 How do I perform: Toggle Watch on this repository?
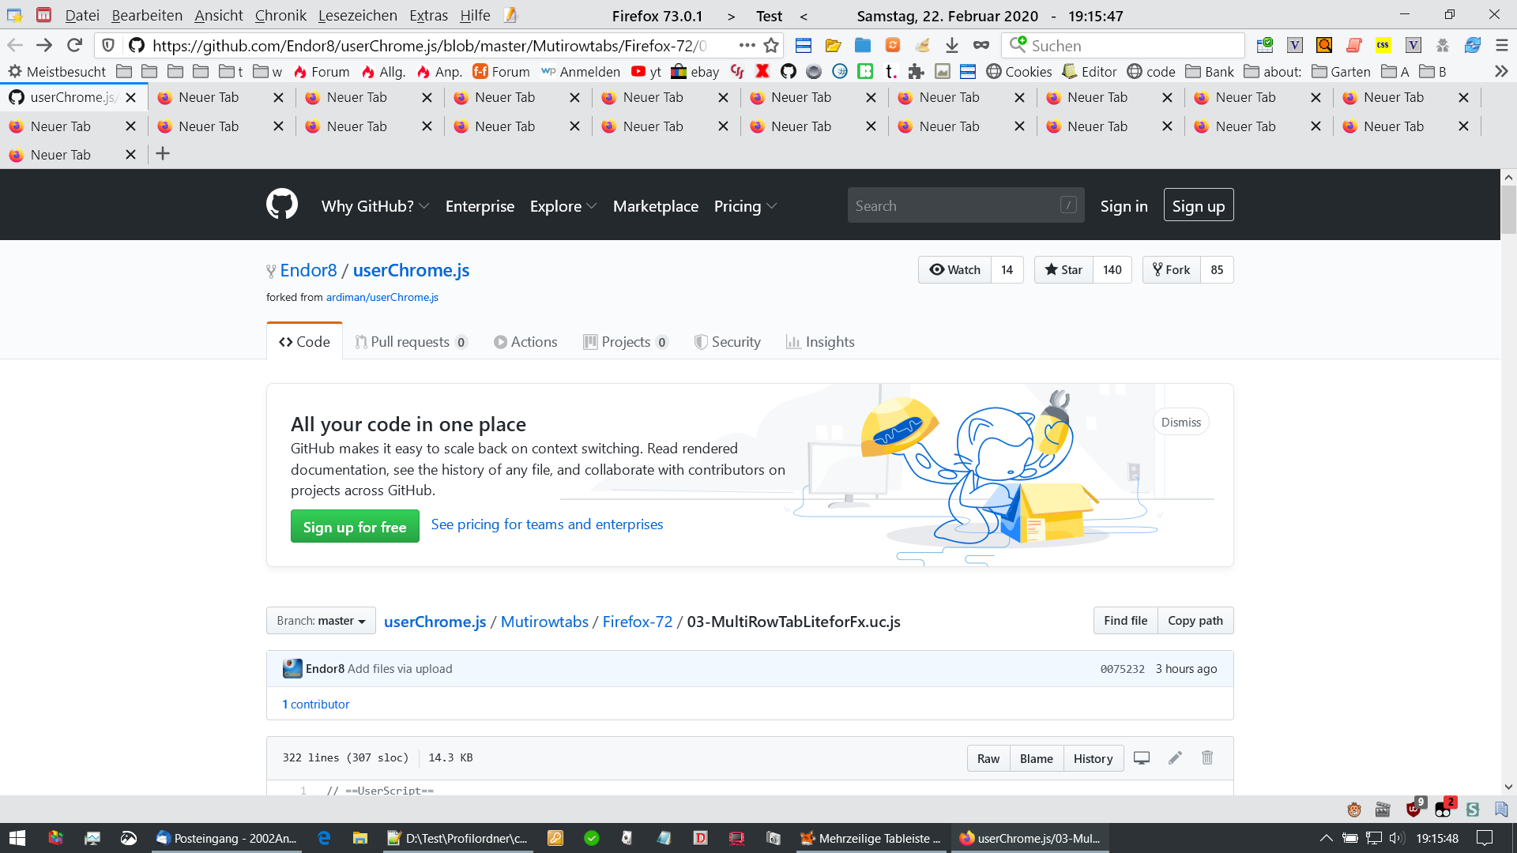pos(954,270)
